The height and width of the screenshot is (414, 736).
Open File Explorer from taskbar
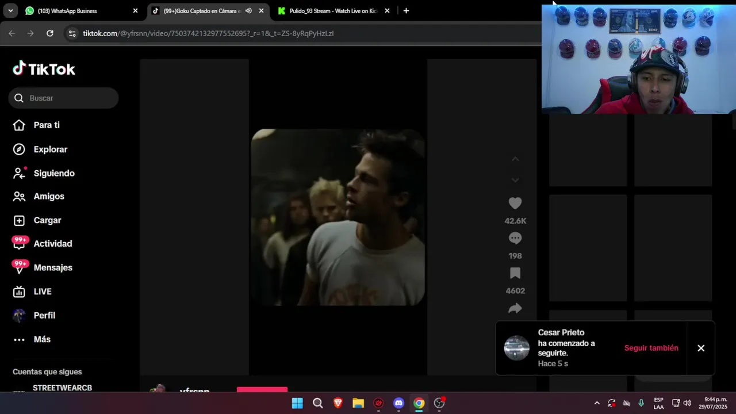coord(358,403)
